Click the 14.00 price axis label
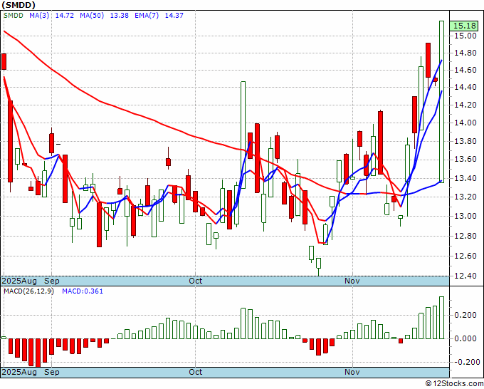 tap(465, 123)
